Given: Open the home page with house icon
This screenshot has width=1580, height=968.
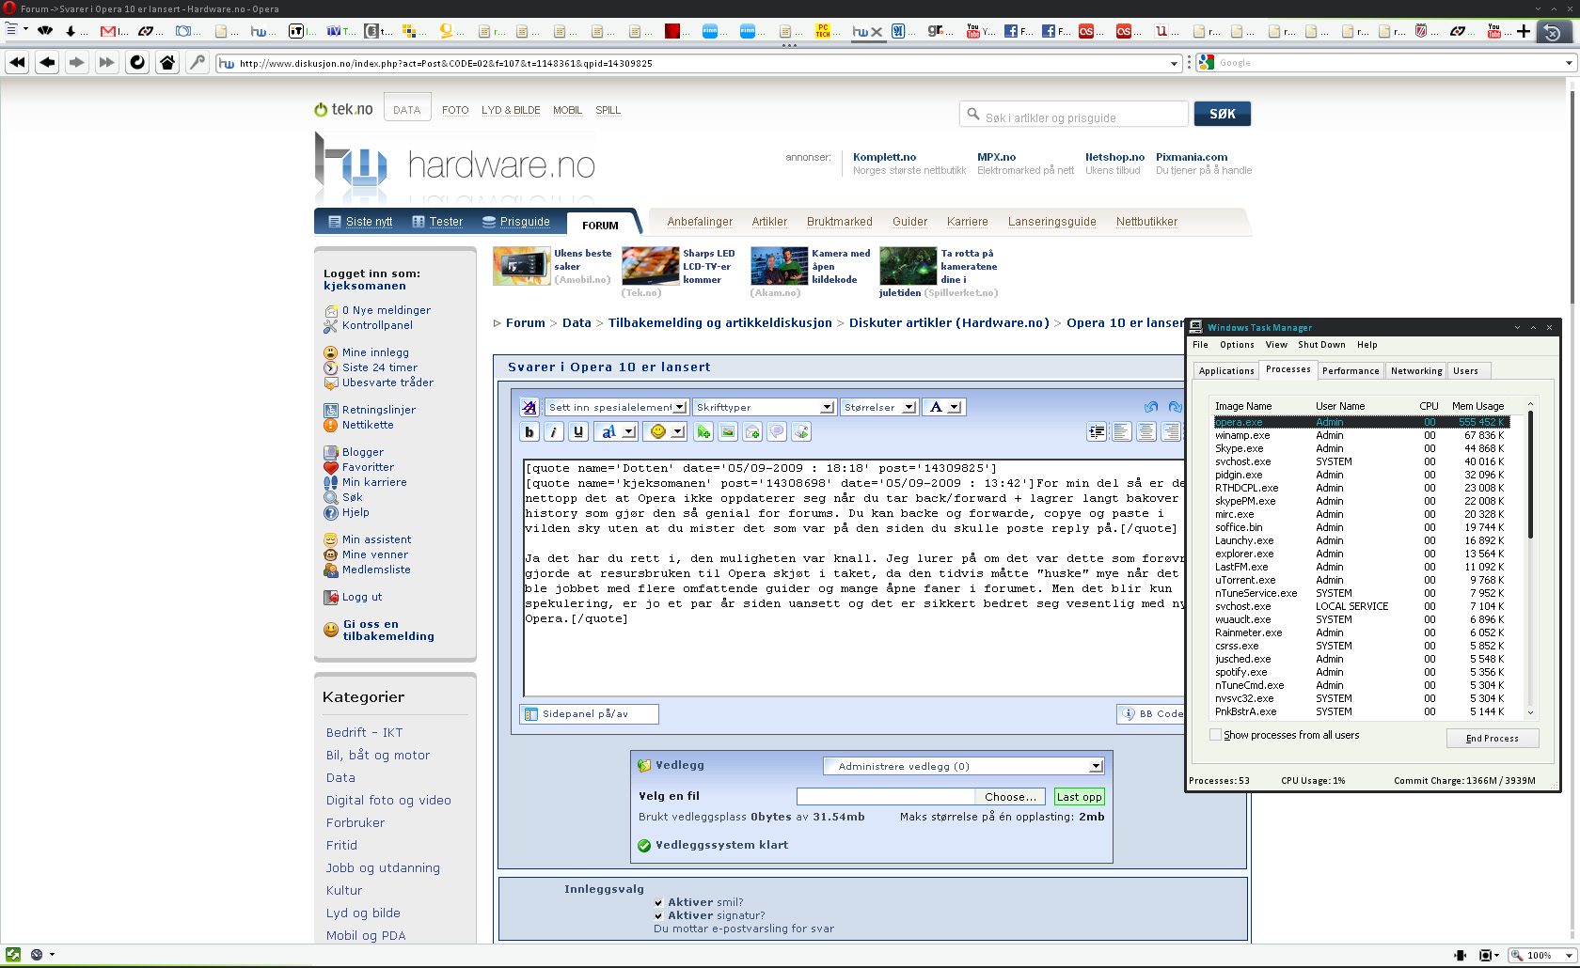Looking at the screenshot, I should tap(167, 63).
